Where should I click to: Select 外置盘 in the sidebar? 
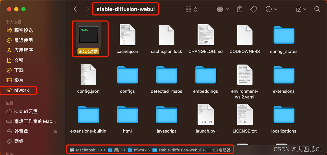click(x=17, y=131)
